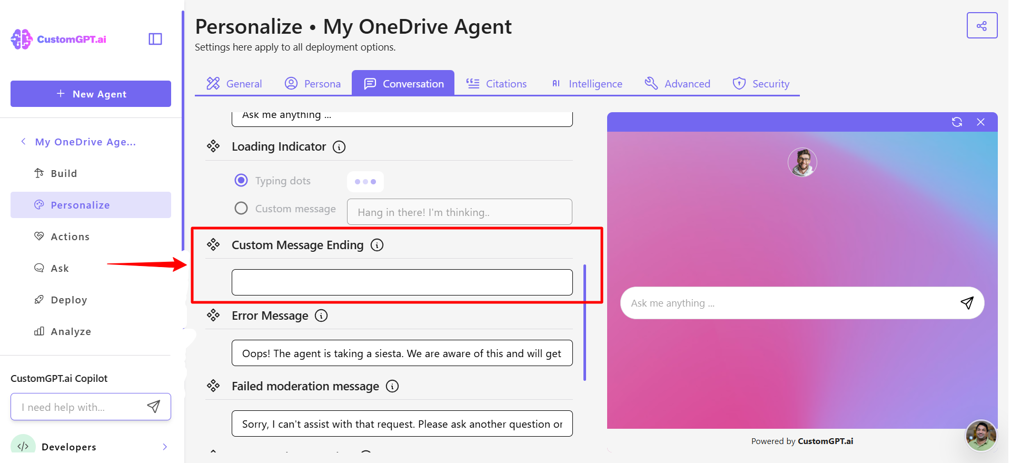
Task: Select the Conversation tab
Action: (403, 83)
